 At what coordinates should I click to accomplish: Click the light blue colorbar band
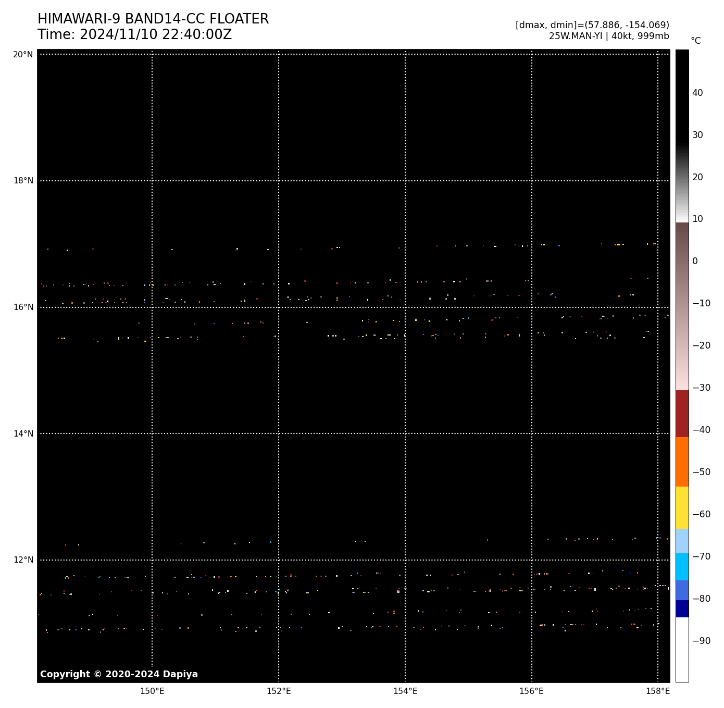(x=682, y=541)
